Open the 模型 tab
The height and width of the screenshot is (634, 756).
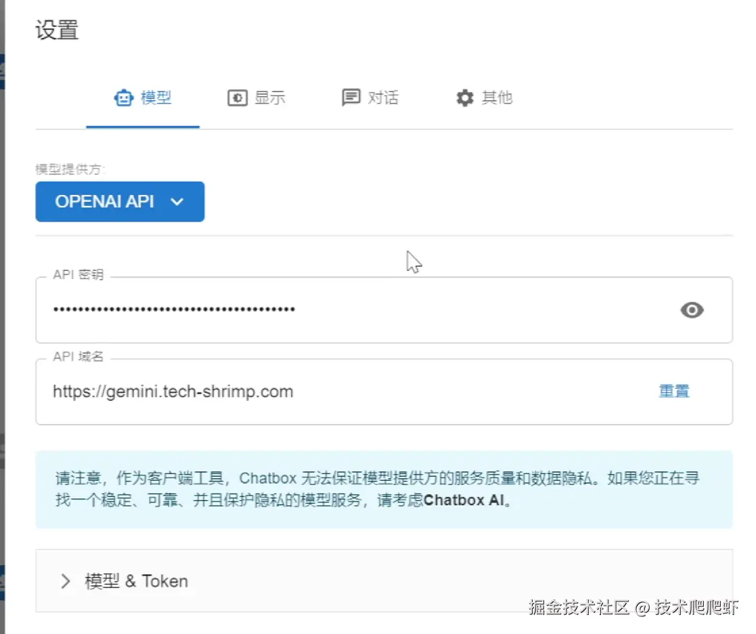coord(143,98)
